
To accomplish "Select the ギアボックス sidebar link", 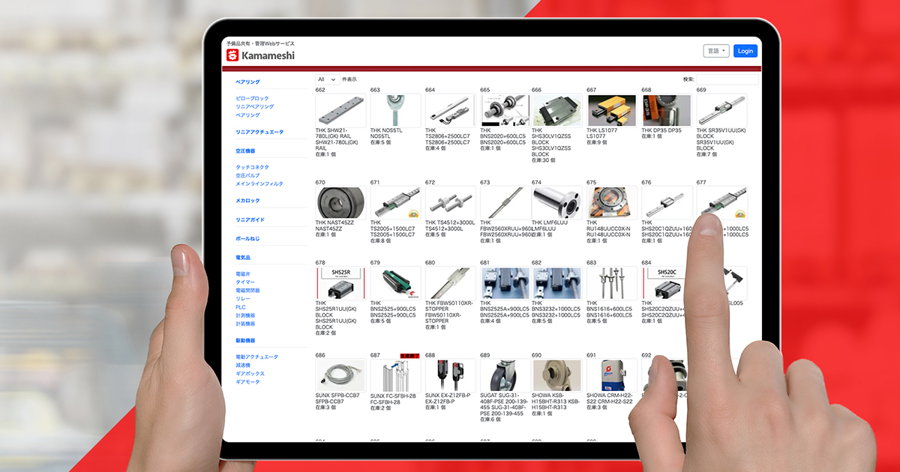I will 250,374.
